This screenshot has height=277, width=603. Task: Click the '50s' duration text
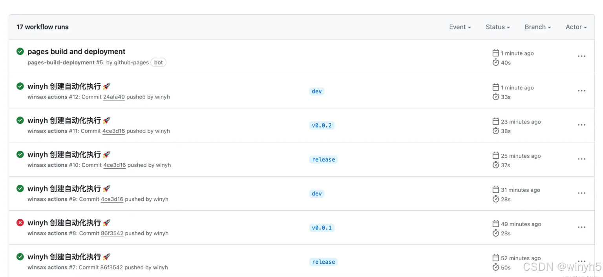506,268
